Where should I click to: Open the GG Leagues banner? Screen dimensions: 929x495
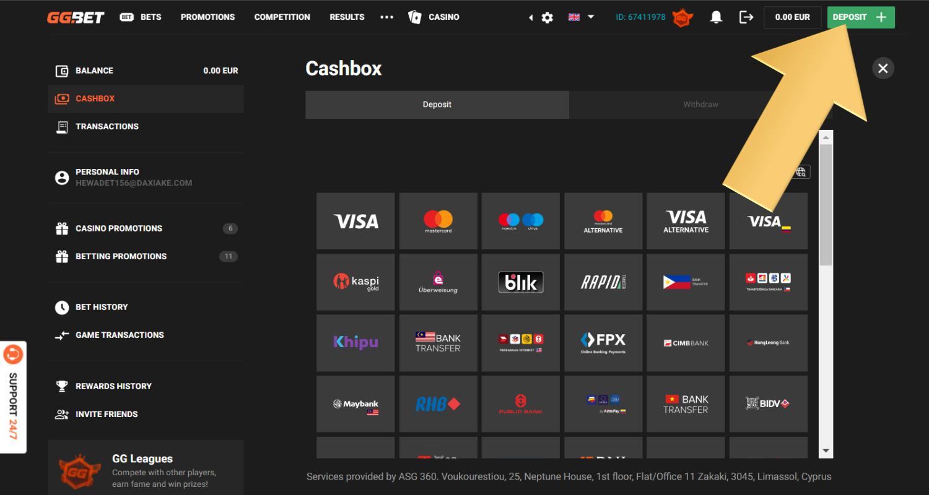[x=146, y=468]
